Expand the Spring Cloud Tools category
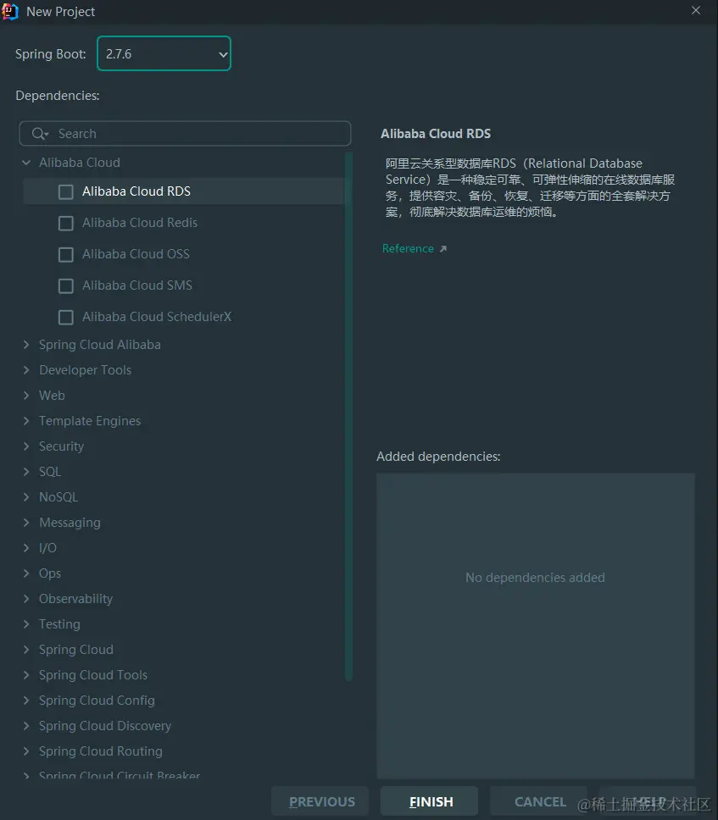Viewport: 718px width, 820px height. [x=26, y=674]
